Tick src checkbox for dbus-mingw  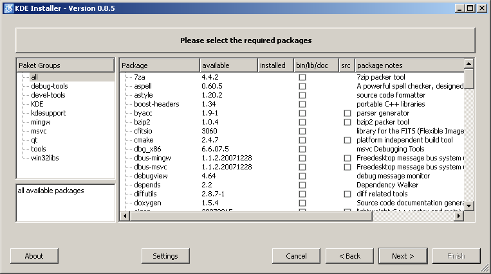347,158
